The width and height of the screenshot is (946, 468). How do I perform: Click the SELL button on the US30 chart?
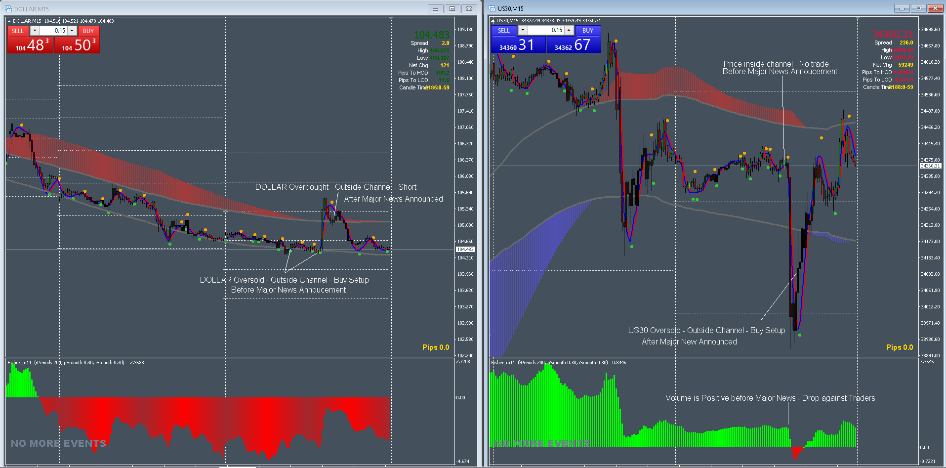coord(503,30)
